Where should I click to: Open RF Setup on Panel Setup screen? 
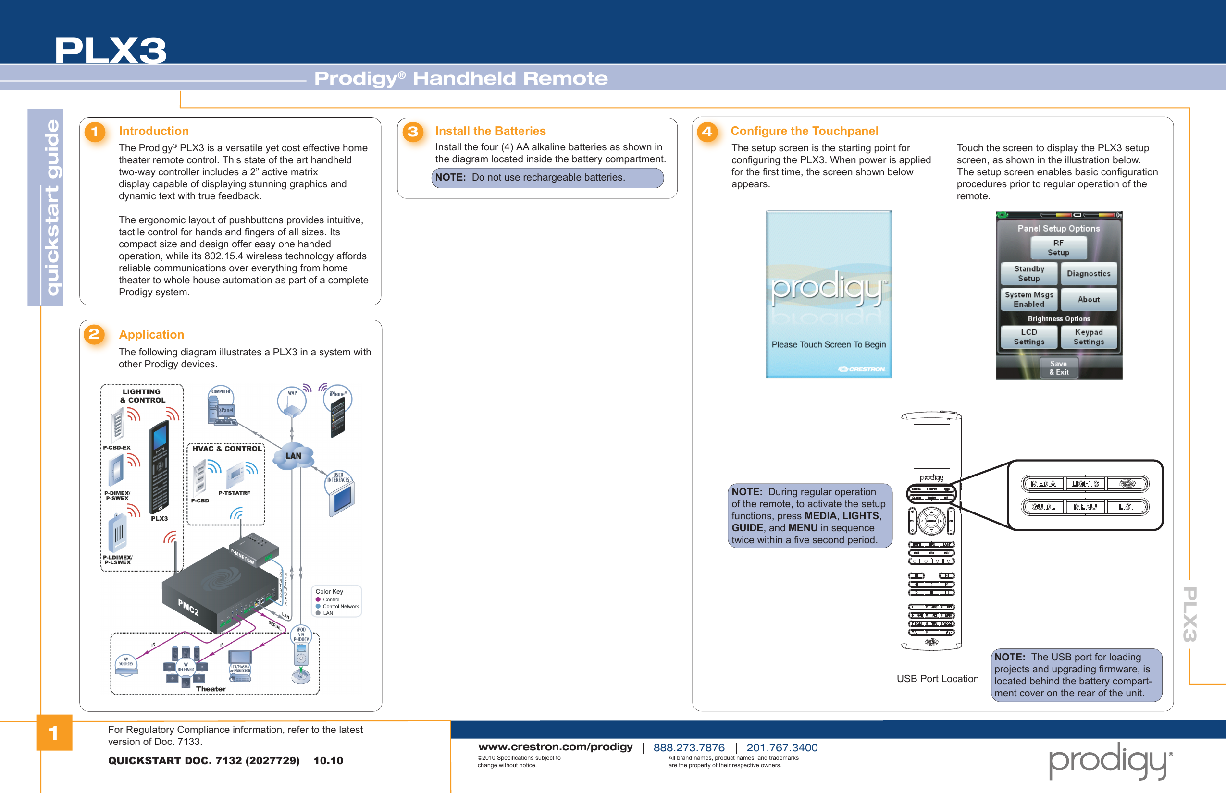point(1058,248)
